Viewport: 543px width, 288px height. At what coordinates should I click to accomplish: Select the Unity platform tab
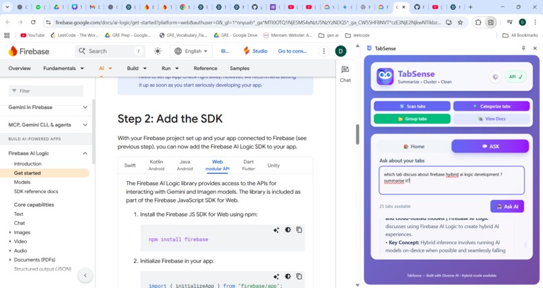274,166
